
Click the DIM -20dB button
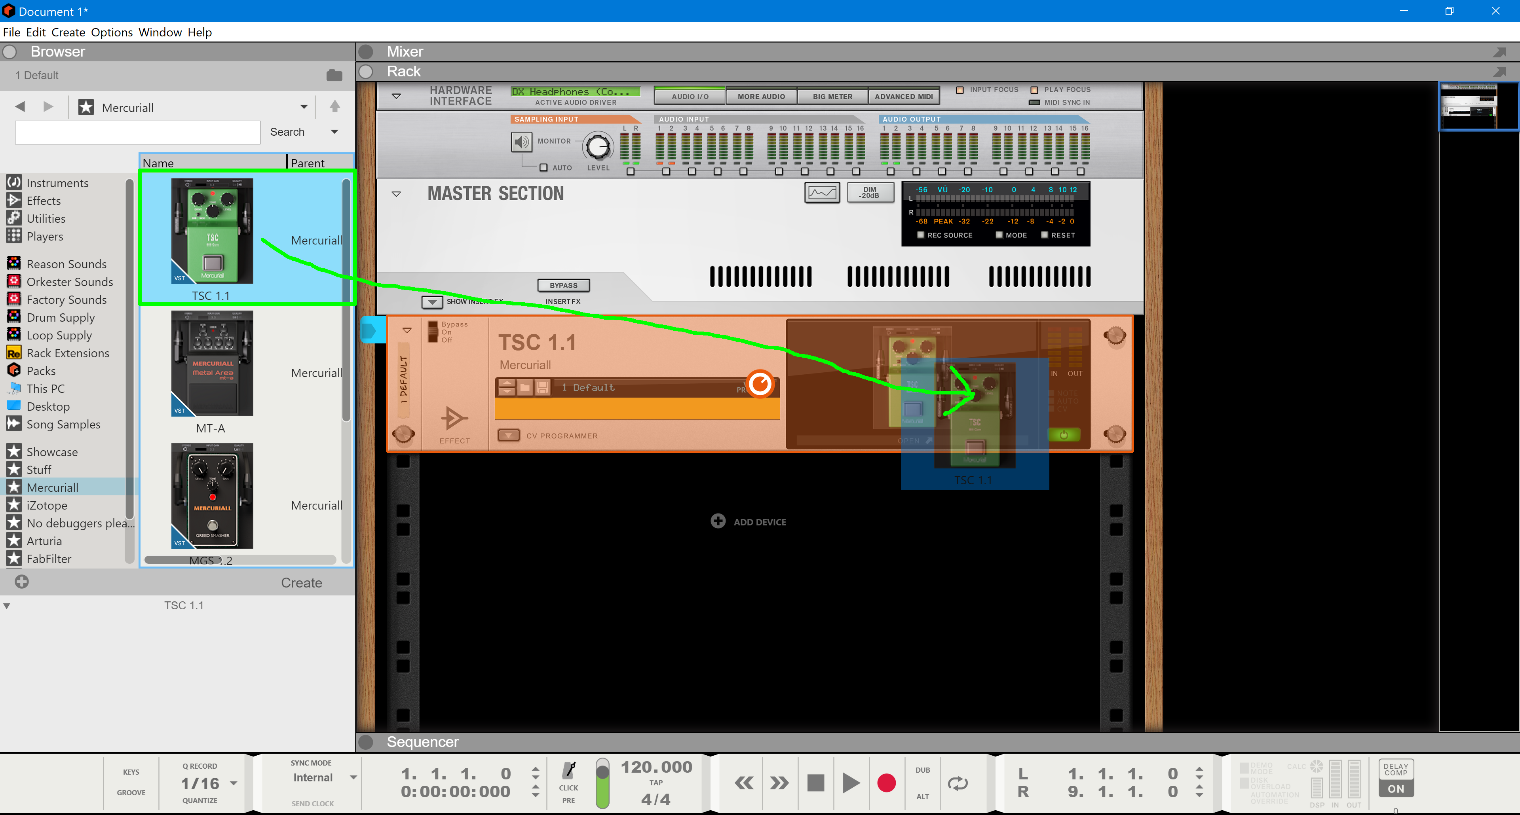pyautogui.click(x=870, y=193)
